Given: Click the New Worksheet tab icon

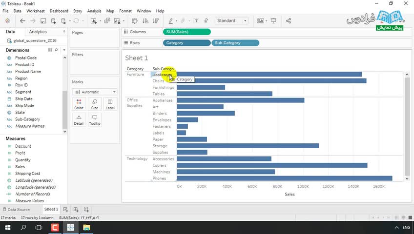Looking at the screenshot, I should click(65, 210).
